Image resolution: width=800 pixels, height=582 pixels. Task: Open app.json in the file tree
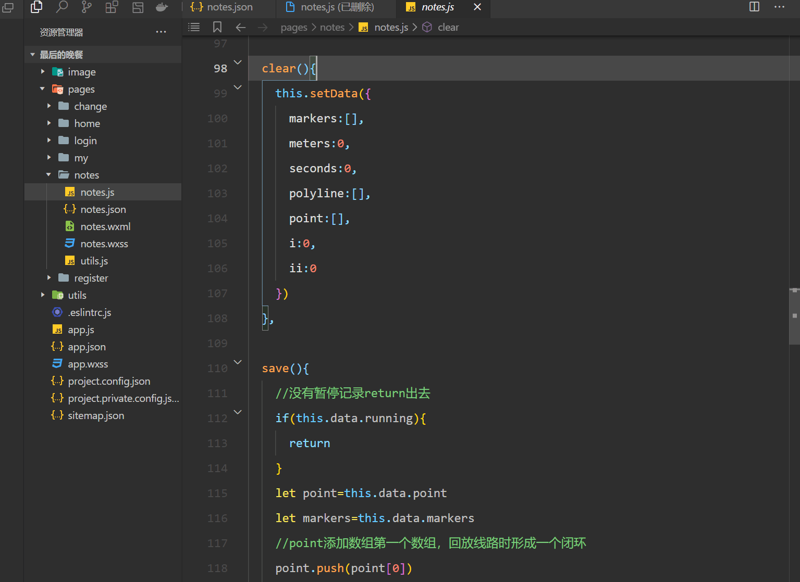(87, 347)
